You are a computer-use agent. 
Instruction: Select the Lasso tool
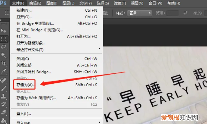coord(3,47)
